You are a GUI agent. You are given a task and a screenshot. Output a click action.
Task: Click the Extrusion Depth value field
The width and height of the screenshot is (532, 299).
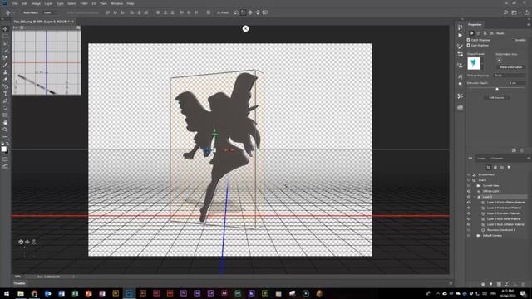[516, 83]
